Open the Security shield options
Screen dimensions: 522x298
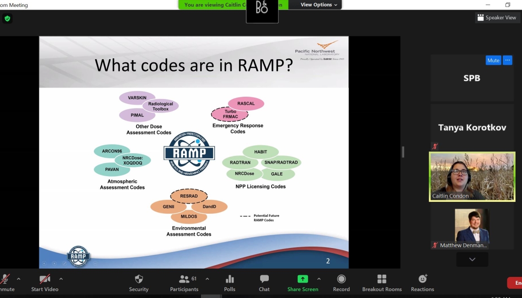click(139, 282)
